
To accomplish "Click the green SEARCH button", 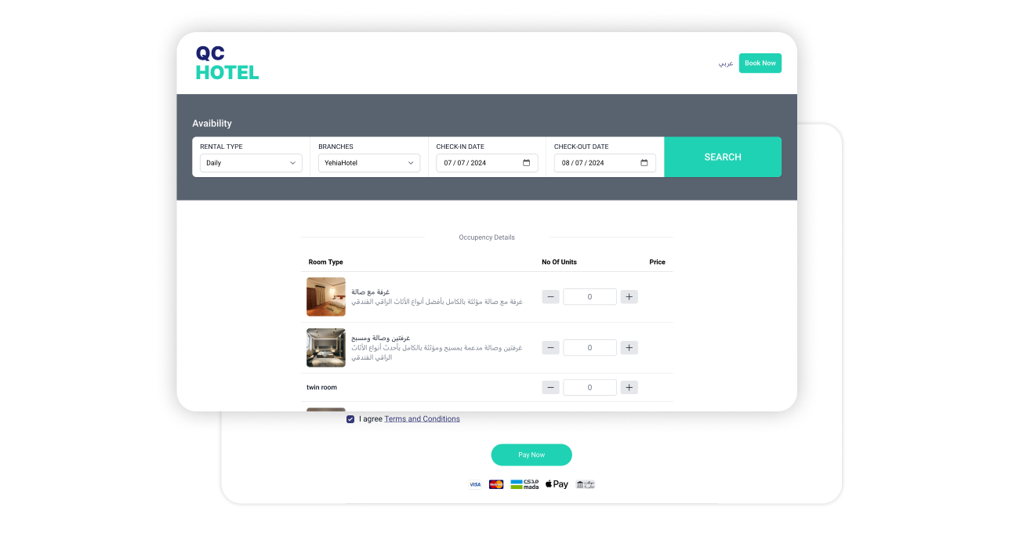I will click(x=722, y=157).
